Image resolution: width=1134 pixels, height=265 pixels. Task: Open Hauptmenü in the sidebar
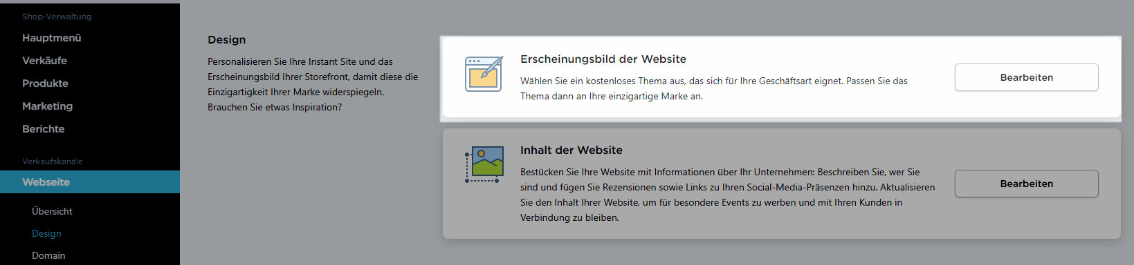tap(52, 38)
